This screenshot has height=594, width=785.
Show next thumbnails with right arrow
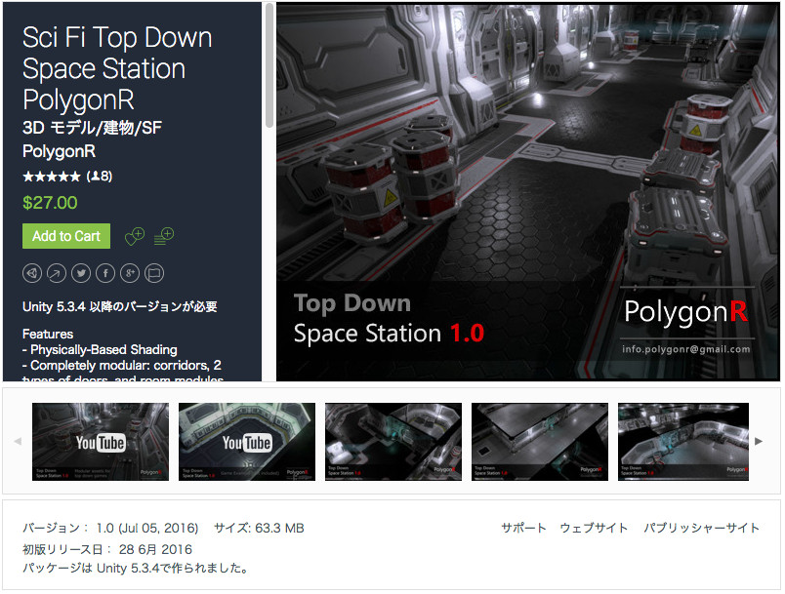(759, 441)
